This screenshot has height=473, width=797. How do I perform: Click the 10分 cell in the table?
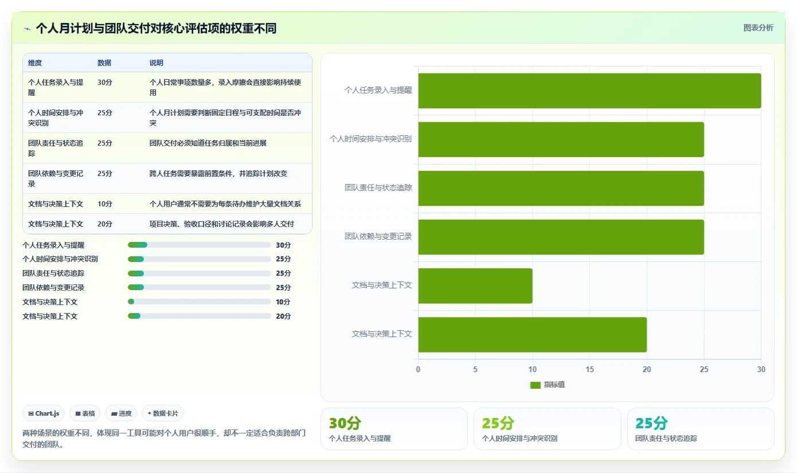pos(105,204)
